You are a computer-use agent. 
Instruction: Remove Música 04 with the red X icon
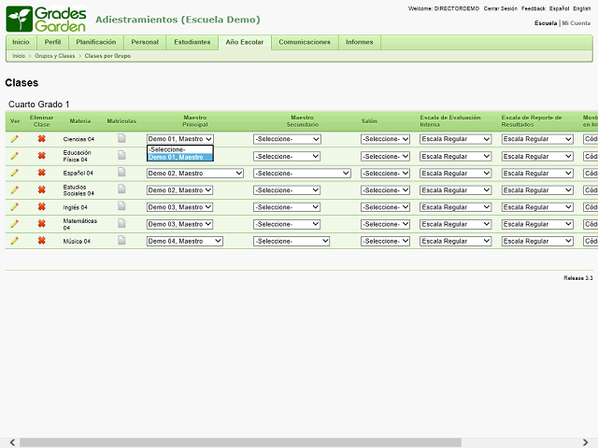(41, 241)
